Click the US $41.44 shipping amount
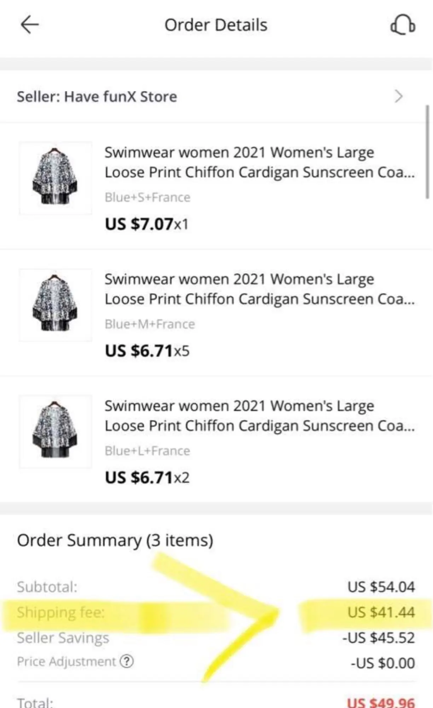 click(381, 612)
